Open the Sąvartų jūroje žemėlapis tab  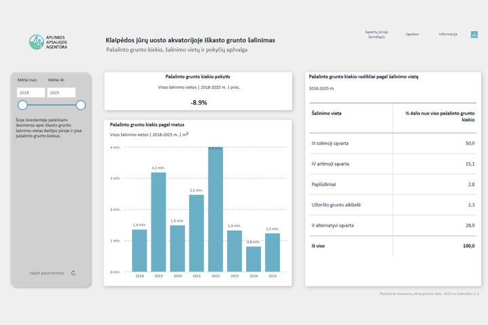[x=376, y=35]
